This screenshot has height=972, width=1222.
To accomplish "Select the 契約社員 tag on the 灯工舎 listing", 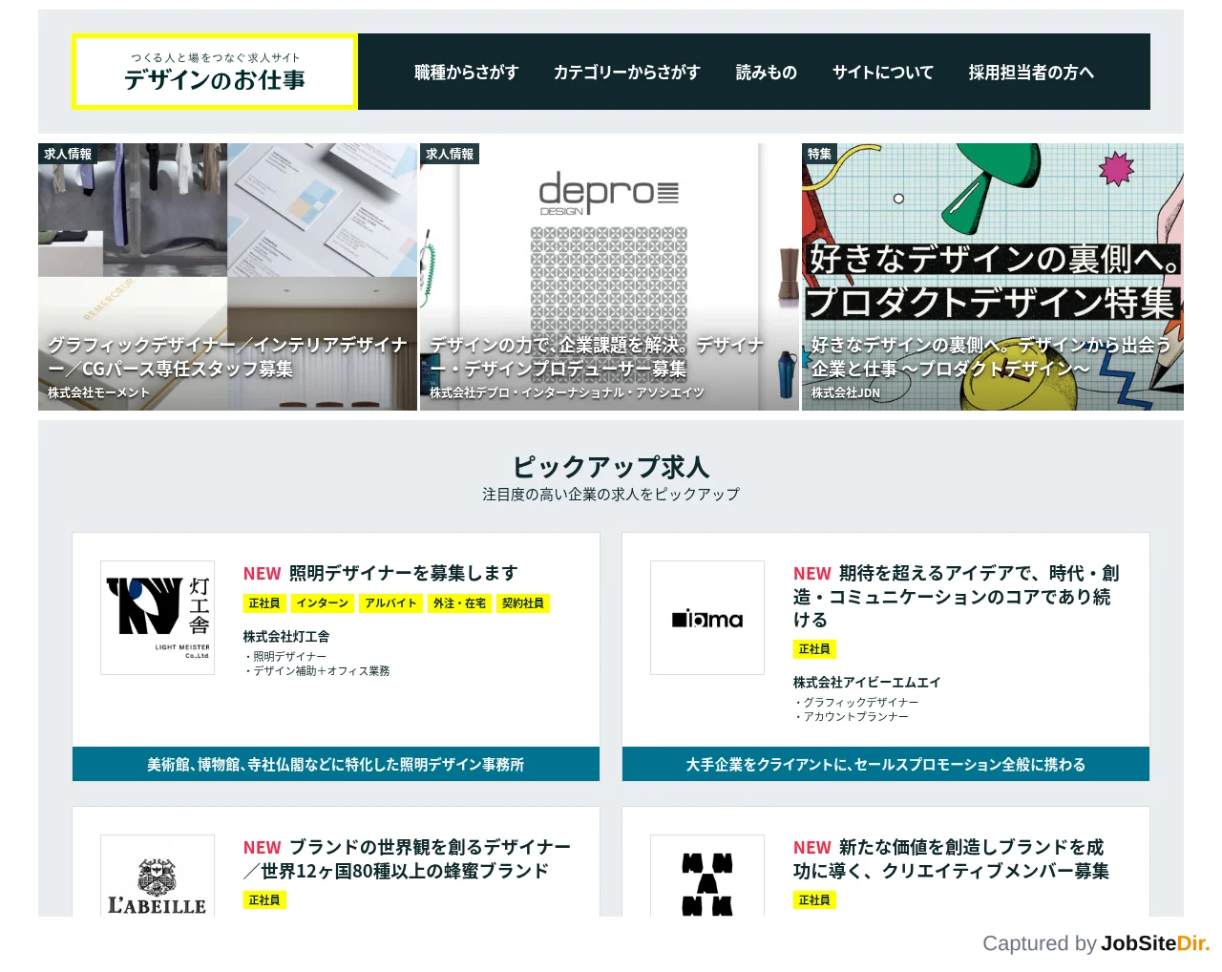I will (523, 603).
